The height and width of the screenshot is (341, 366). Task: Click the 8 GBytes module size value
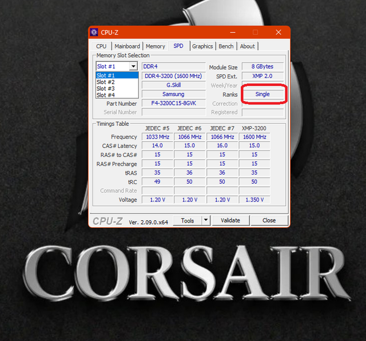tap(262, 66)
